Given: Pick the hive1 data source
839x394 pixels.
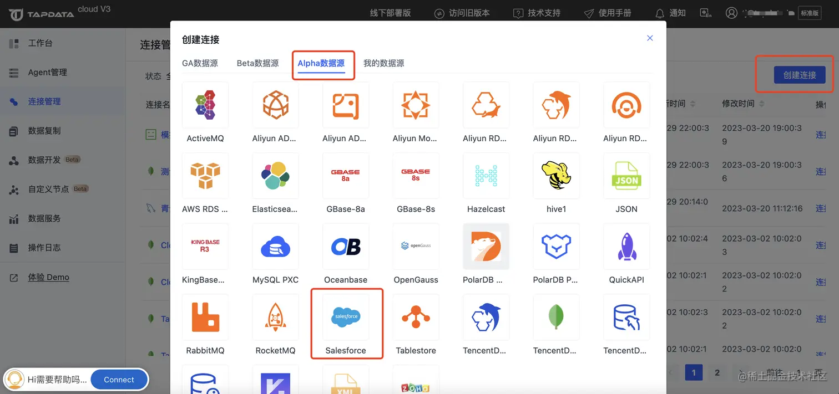Looking at the screenshot, I should coord(556,176).
